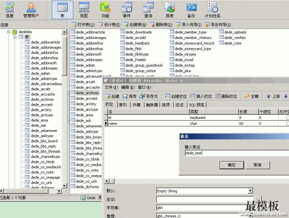Switch to 视图 (Views) icon
Image resolution: width=289 pixels, height=218 pixels.
[x=84, y=10]
